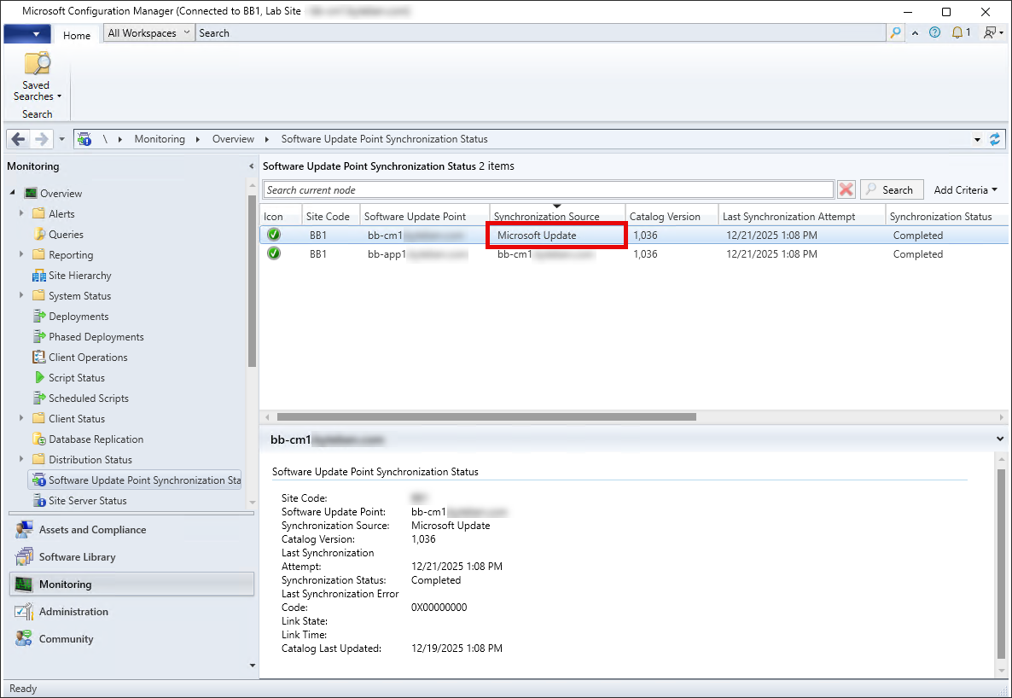
Task: Collapse the bb-cm1 details pane chevron
Action: [1000, 439]
